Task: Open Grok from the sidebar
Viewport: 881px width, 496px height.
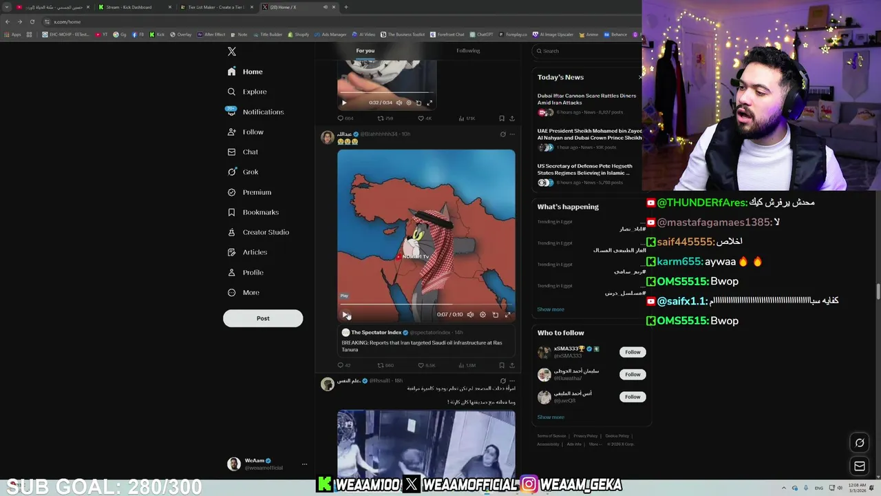Action: point(242,172)
